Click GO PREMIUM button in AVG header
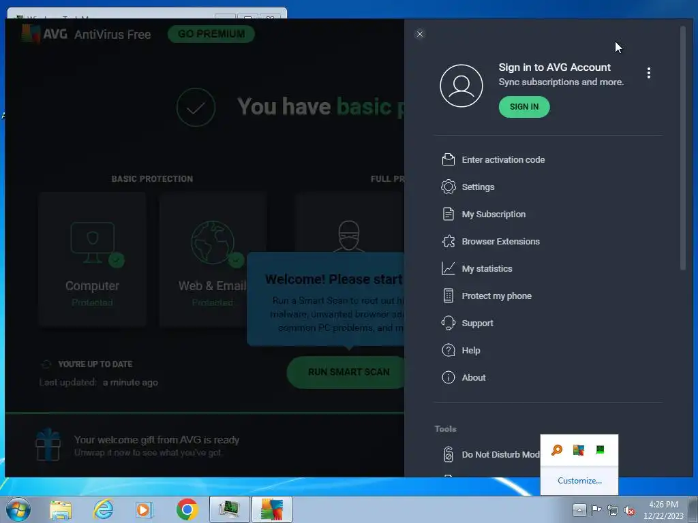The width and height of the screenshot is (698, 523). pos(211,34)
